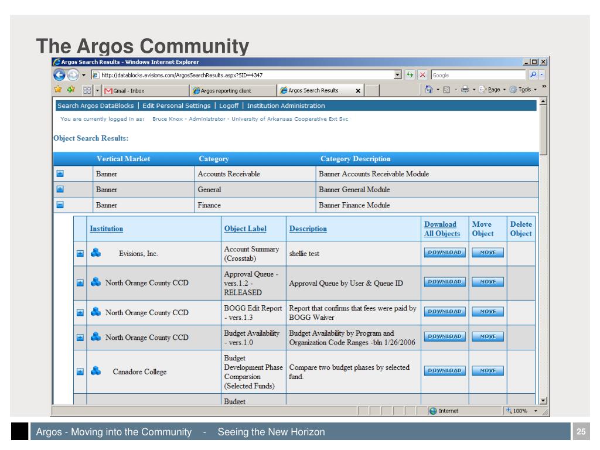Image resolution: width=600 pixels, height=450 pixels.
Task: Move the Approval Queue vers.1.2 object
Action: click(x=488, y=282)
